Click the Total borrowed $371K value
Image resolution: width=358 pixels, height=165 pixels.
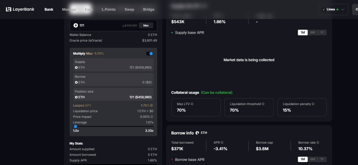coord(177,149)
